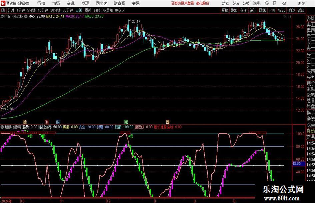This screenshot has height=203, width=315.
Task: Open the 市场 menu
Action: (56, 3)
